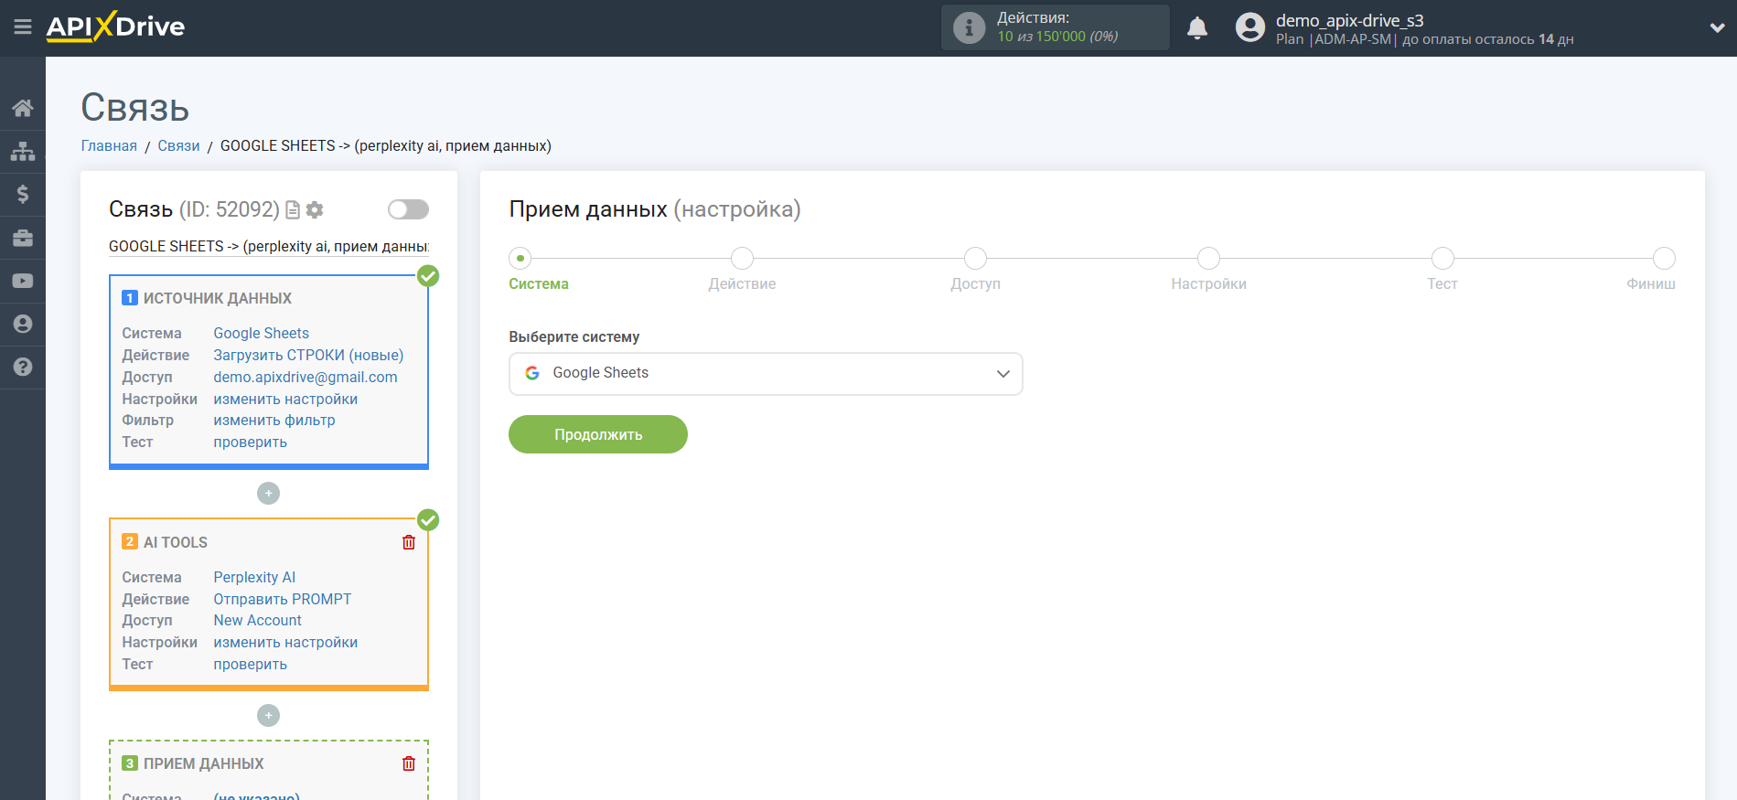Click the Действия counter panel
Viewport: 1737px width, 800px height.
click(x=1056, y=27)
